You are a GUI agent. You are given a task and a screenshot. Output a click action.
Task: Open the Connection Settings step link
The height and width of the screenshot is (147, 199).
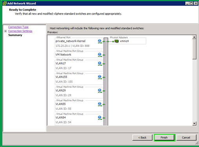pyautogui.click(x=20, y=31)
